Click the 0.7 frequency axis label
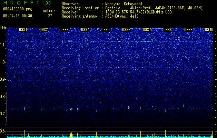The width and height of the screenshot is (217, 138). (x=3, y=114)
